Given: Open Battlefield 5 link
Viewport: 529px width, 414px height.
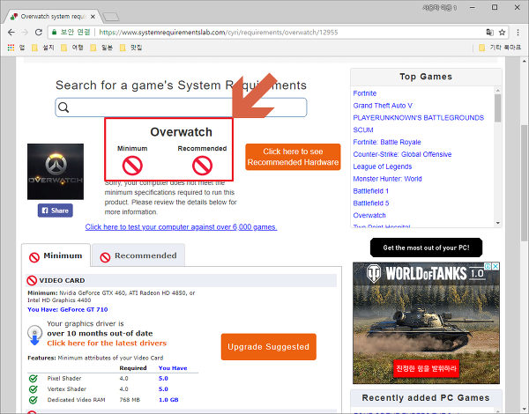Looking at the screenshot, I should coord(371,203).
